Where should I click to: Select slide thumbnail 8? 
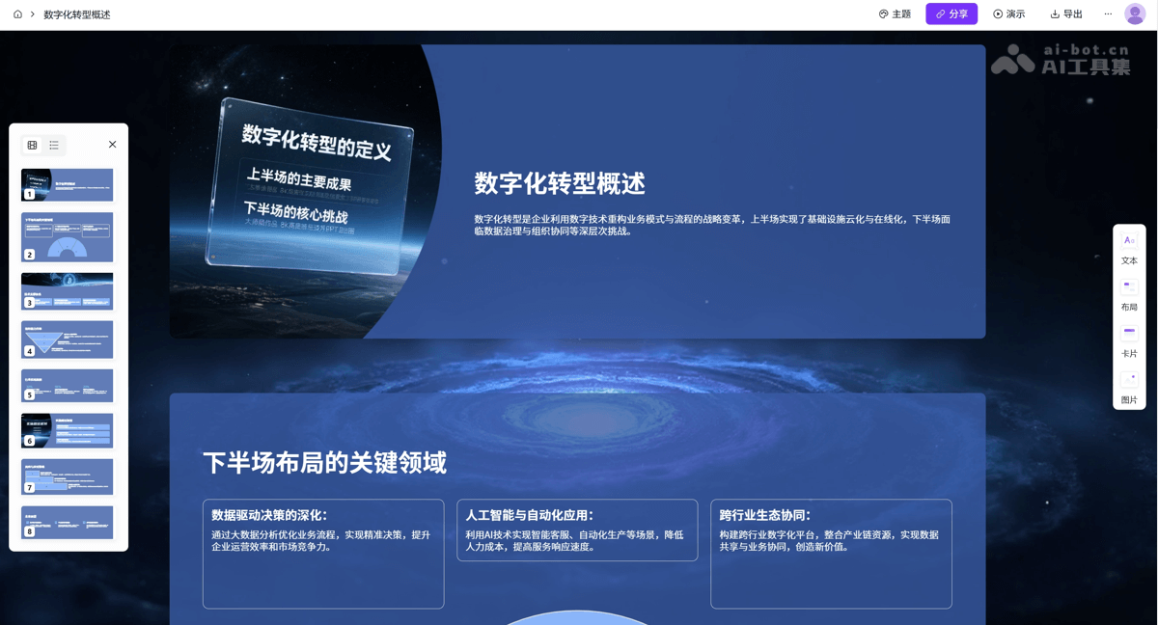tap(68, 522)
